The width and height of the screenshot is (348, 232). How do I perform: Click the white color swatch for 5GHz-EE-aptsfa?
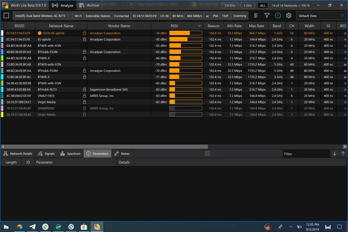tap(2, 33)
